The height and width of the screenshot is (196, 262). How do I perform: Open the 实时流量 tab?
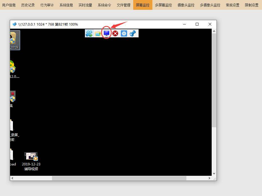(85, 5)
